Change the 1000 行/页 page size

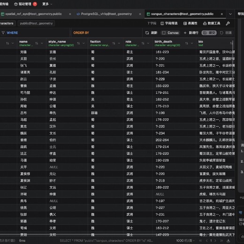click(x=185, y=241)
